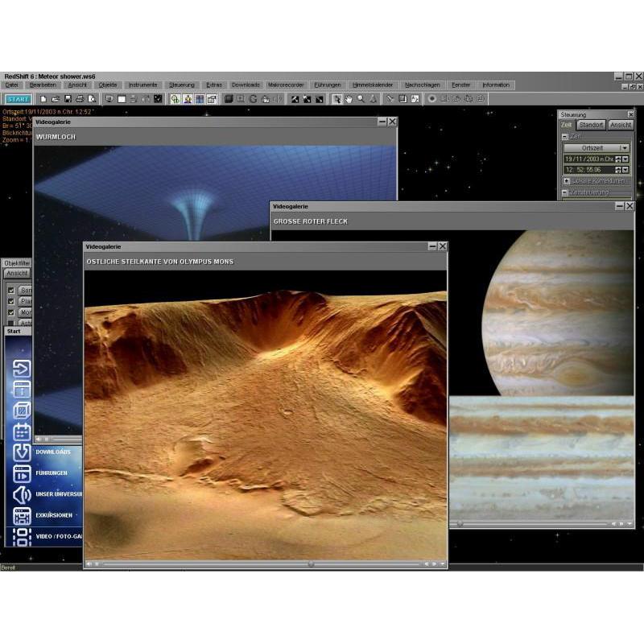This screenshot has width=644, height=644.
Task: Open the Führungen guided tours icon
Action: coord(22,473)
